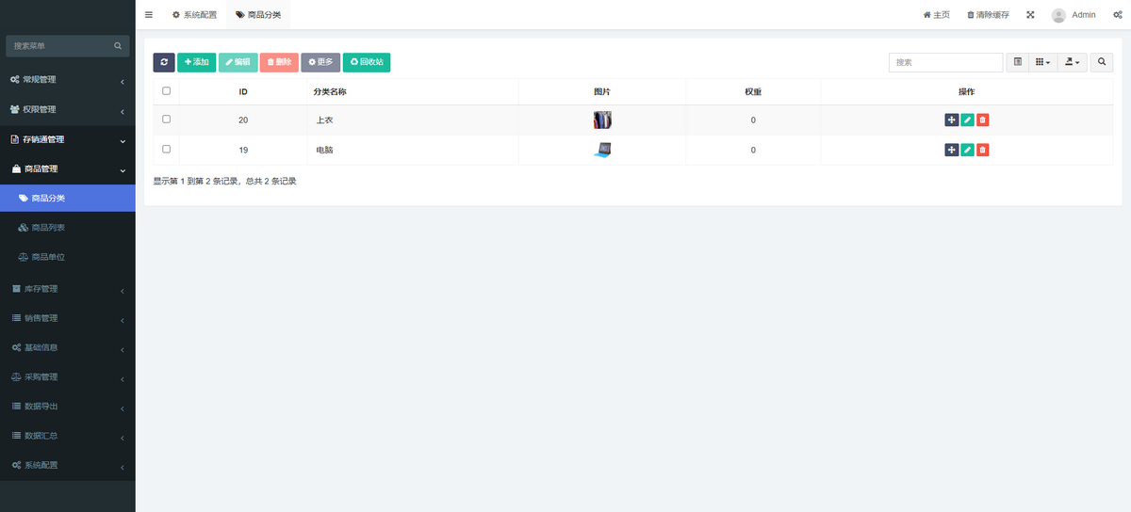Click the green edit pencil for 电脑 row
Image resolution: width=1131 pixels, height=512 pixels.
[x=967, y=150]
